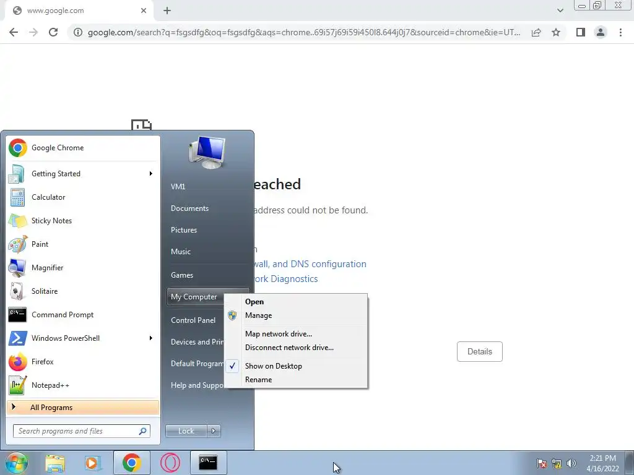Start Solitaire game
This screenshot has width=634, height=475.
(x=83, y=291)
